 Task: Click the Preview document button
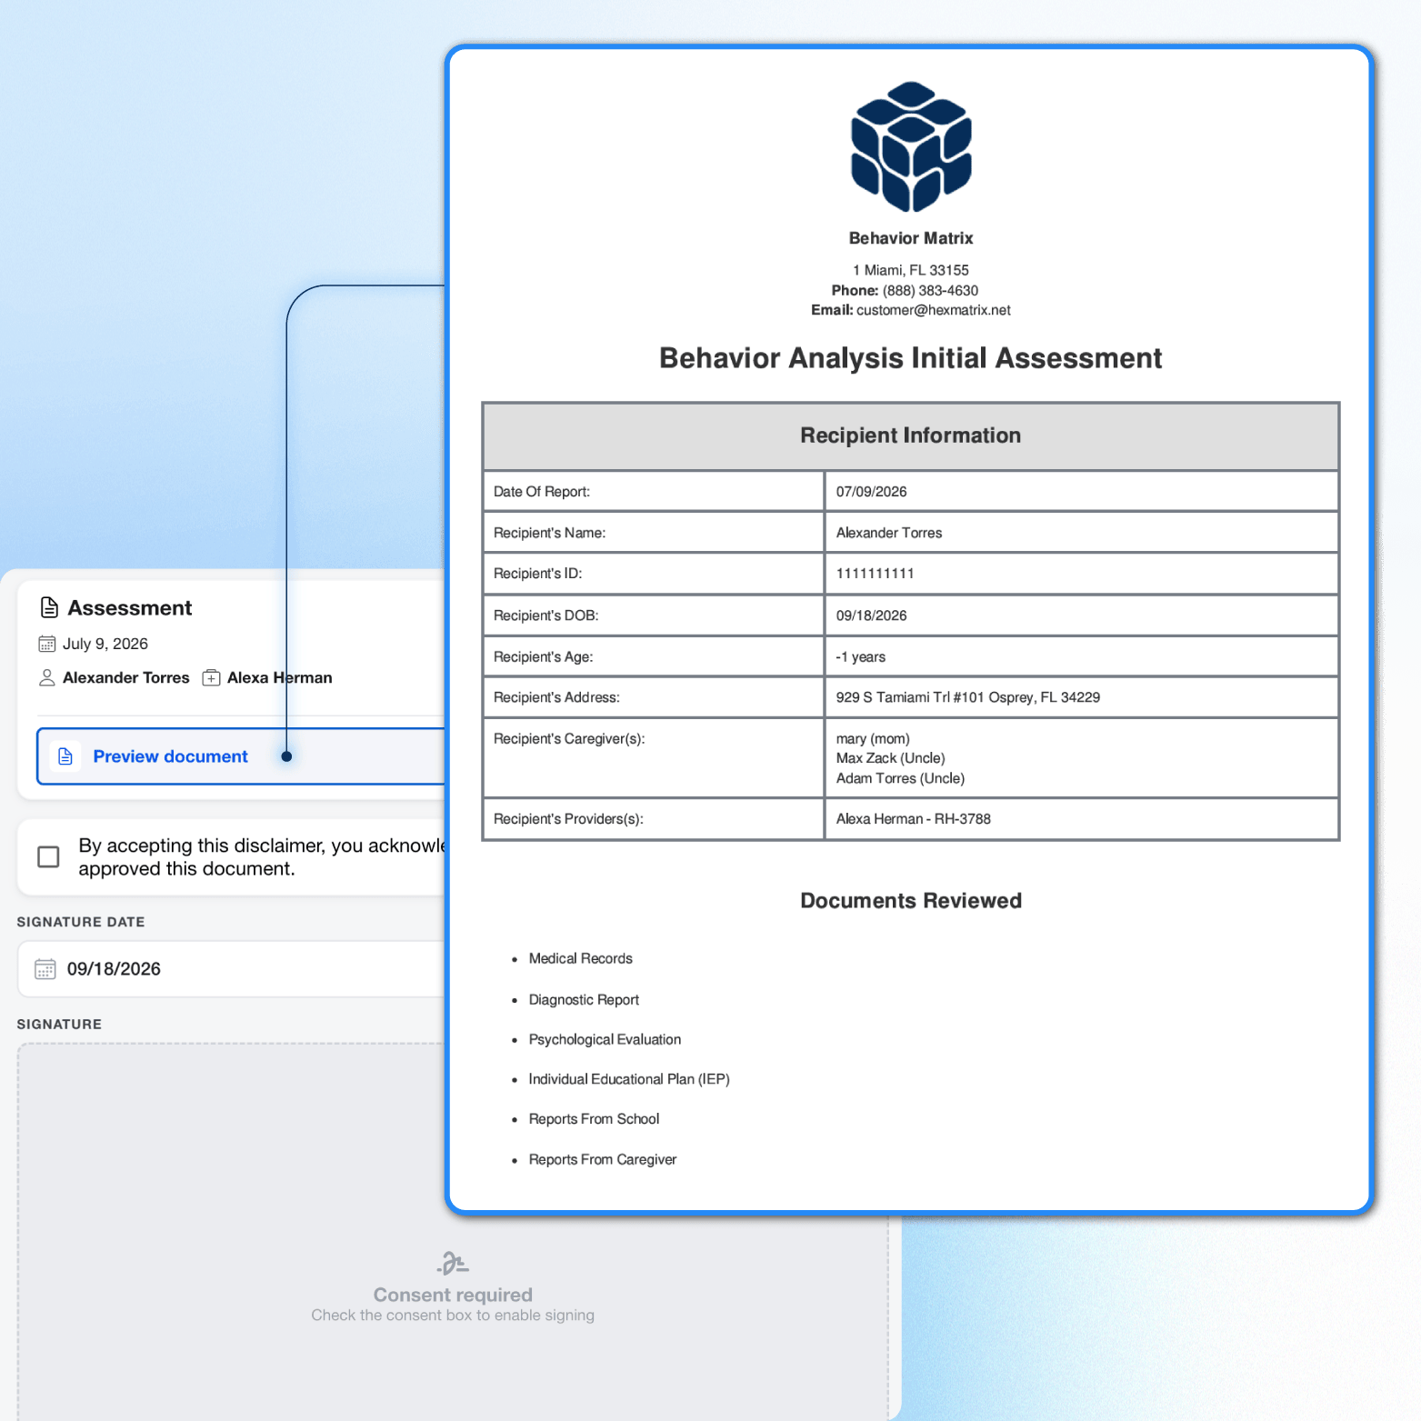coord(242,756)
